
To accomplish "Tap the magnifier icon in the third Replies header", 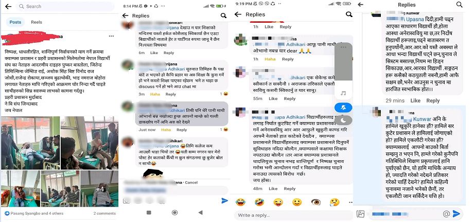I will pos(348,14).
